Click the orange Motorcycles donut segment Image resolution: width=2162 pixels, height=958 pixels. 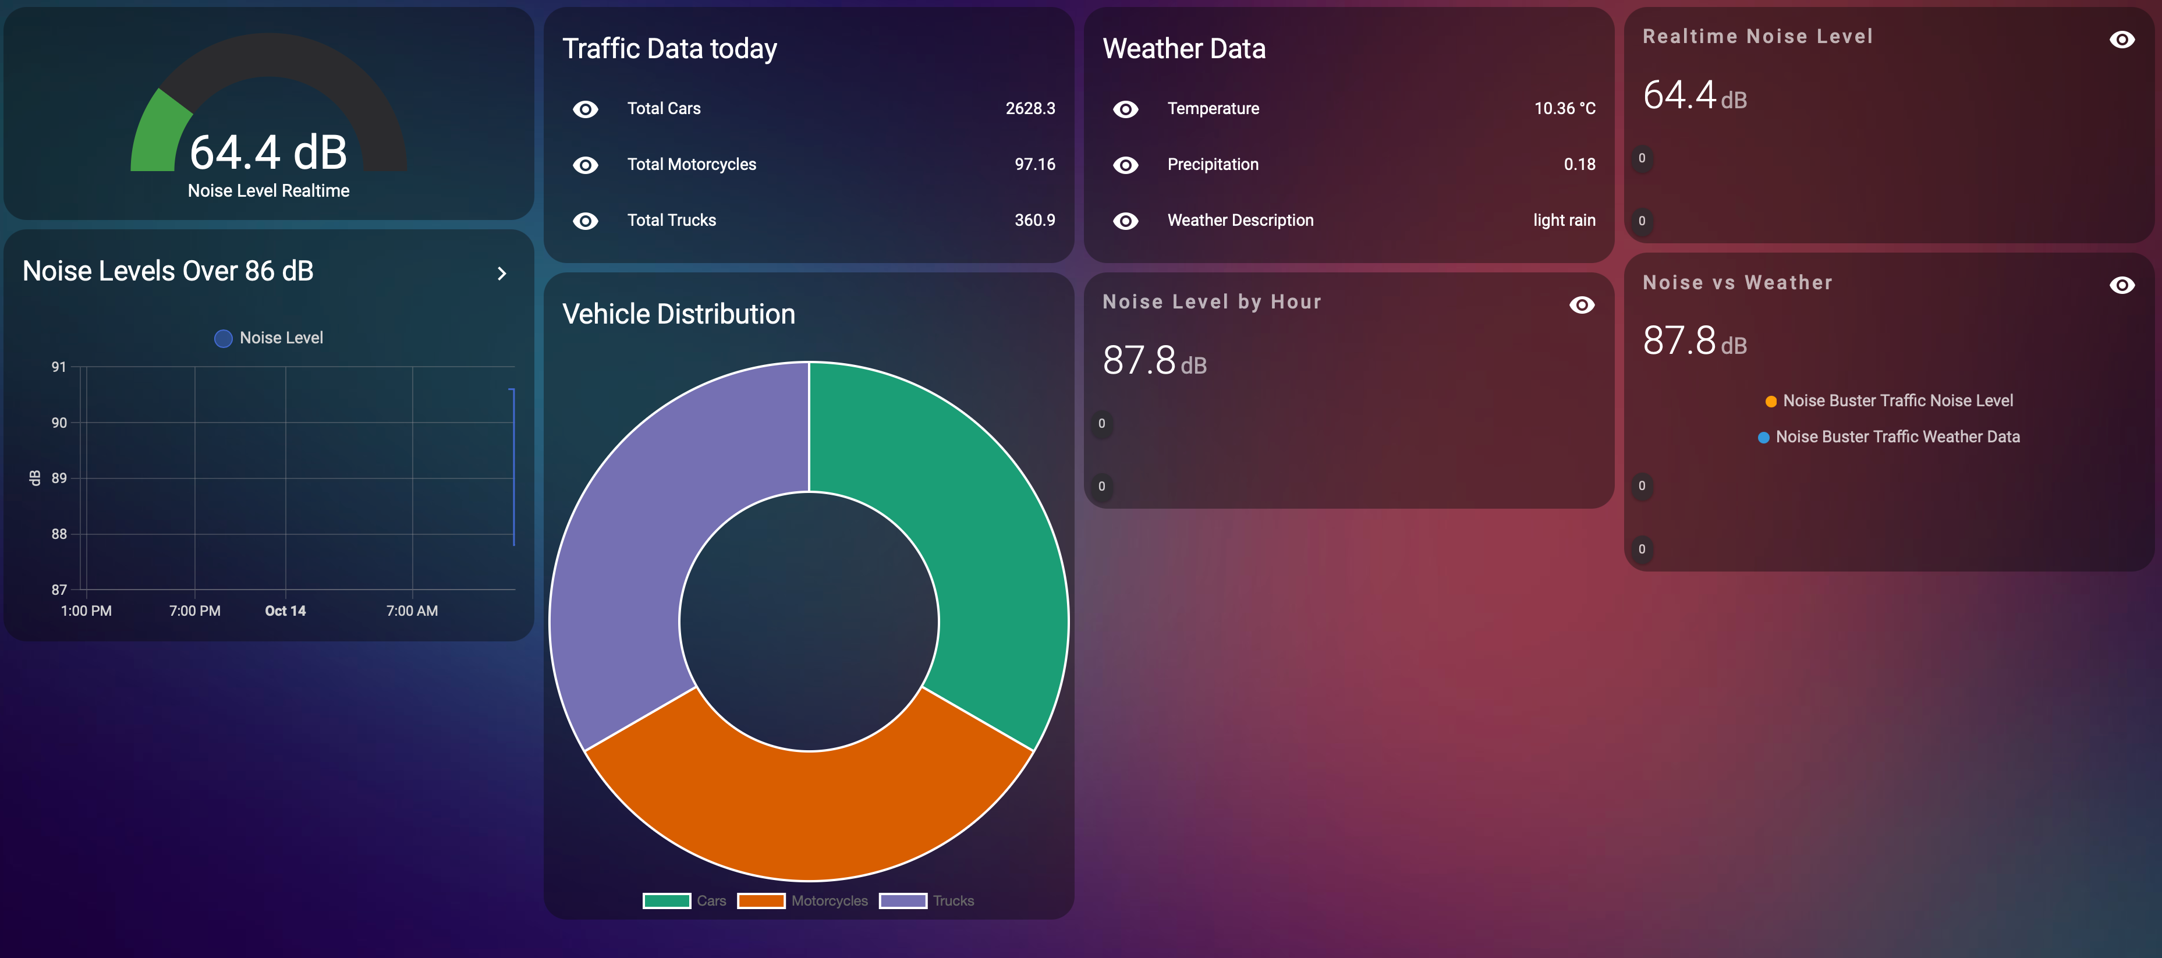[808, 814]
